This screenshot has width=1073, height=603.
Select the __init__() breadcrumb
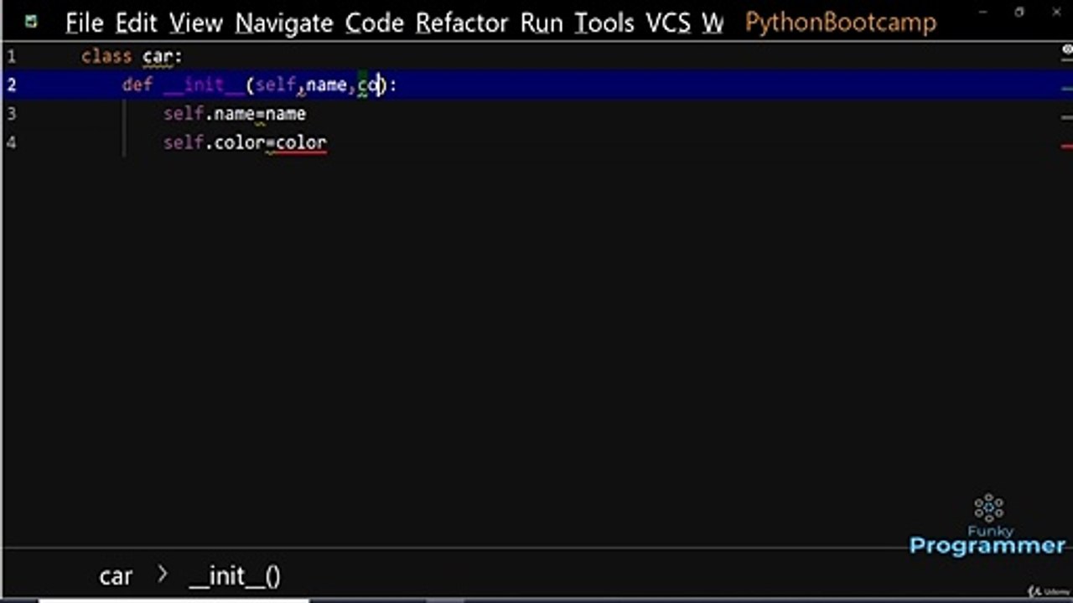click(x=235, y=576)
